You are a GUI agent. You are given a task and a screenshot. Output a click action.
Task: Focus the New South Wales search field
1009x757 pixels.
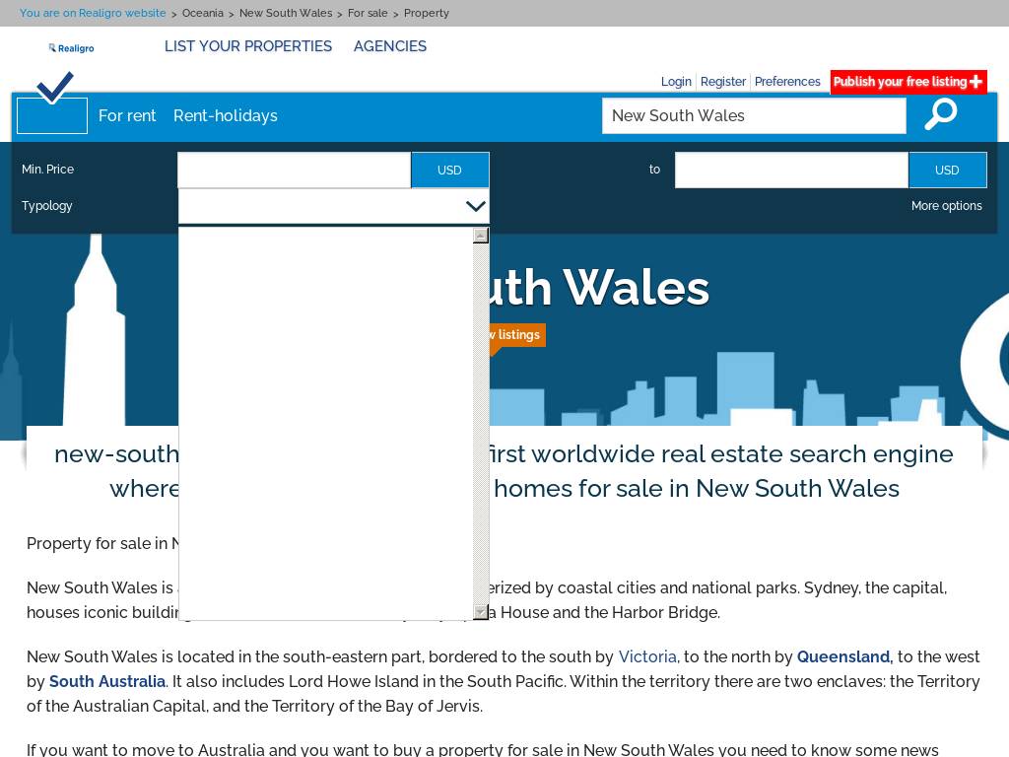(x=754, y=115)
